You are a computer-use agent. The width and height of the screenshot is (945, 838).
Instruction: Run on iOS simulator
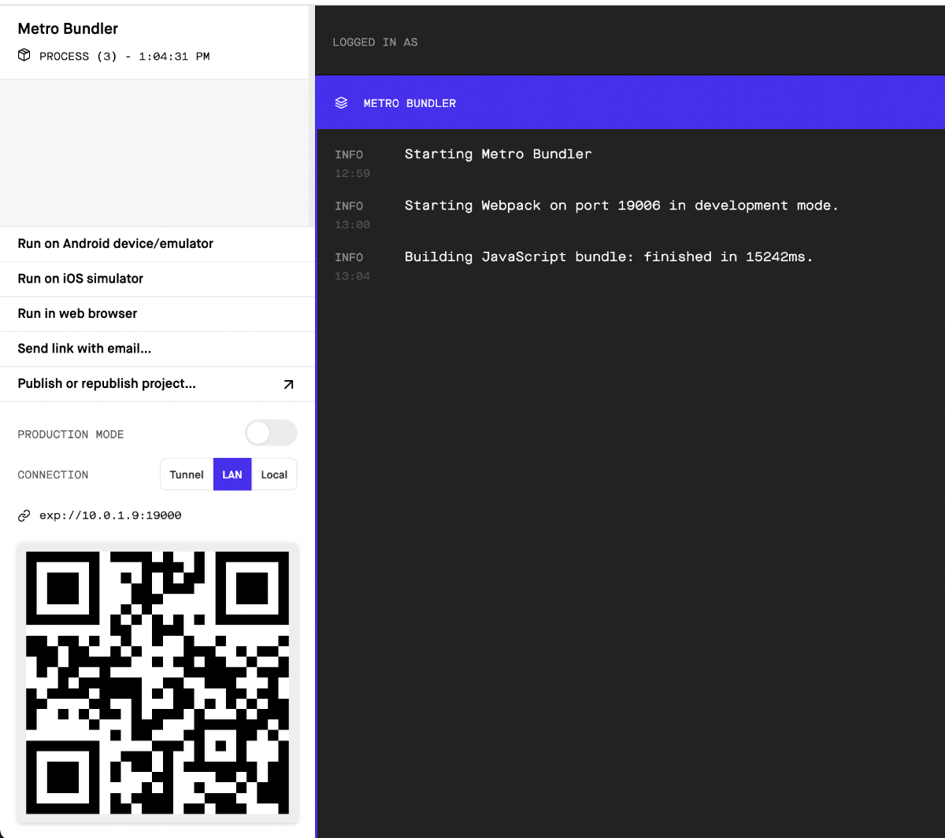tap(157, 279)
